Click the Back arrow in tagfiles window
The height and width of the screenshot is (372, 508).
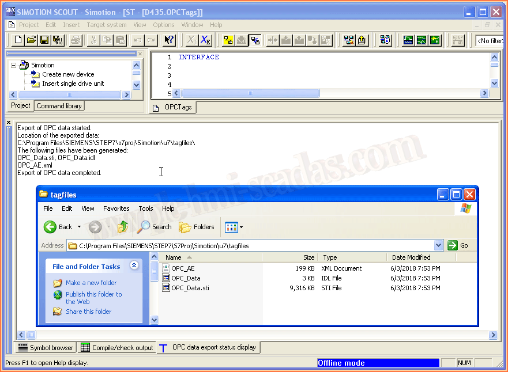58,227
